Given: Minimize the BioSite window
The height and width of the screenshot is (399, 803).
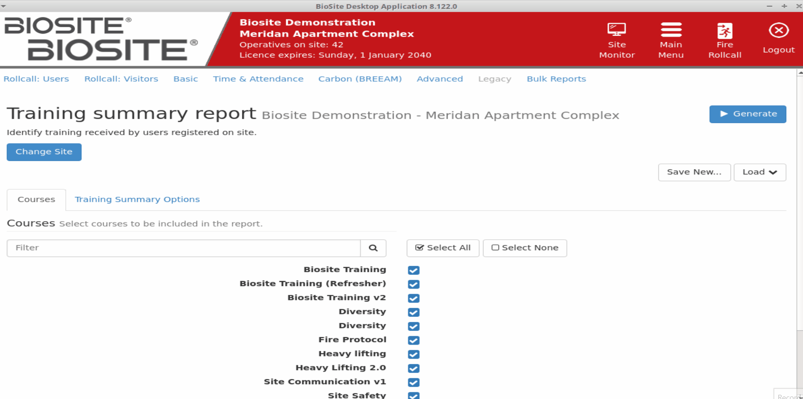Looking at the screenshot, I should tap(769, 6).
